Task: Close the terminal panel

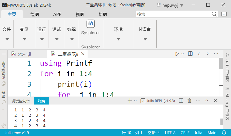Action: (x=215, y=101)
